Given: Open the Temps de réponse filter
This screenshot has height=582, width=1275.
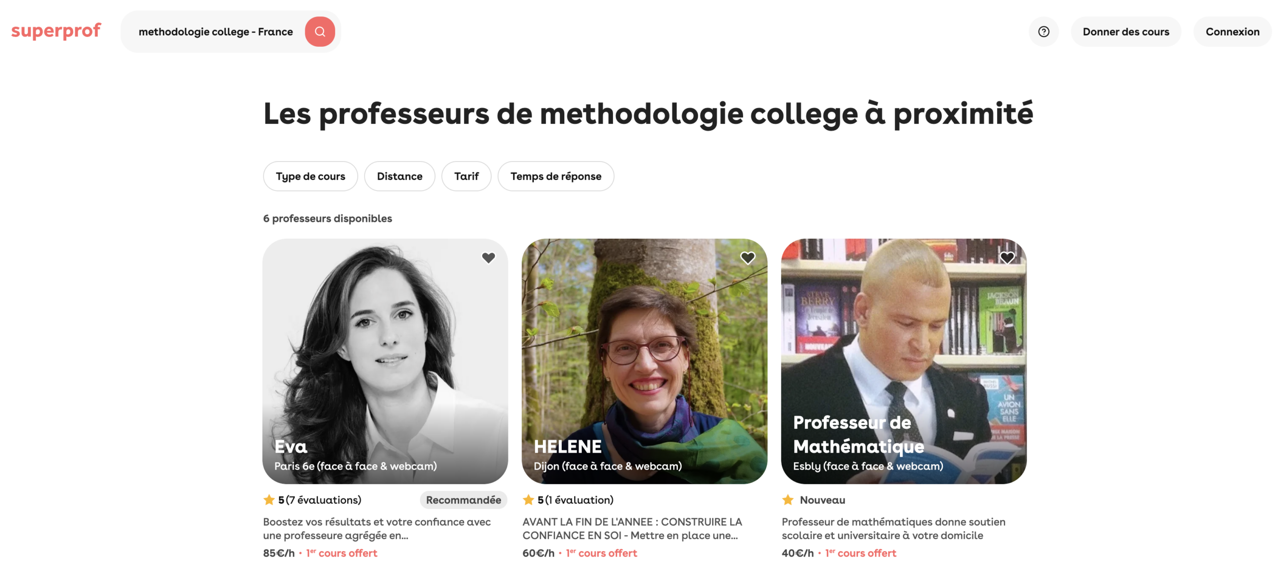Looking at the screenshot, I should coord(556,176).
